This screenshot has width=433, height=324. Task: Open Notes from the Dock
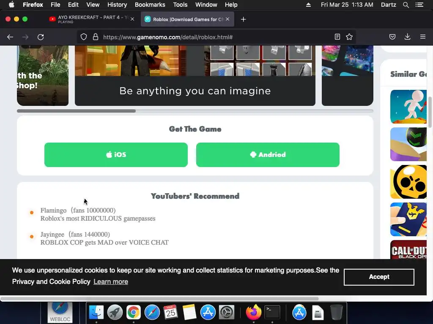point(189,313)
